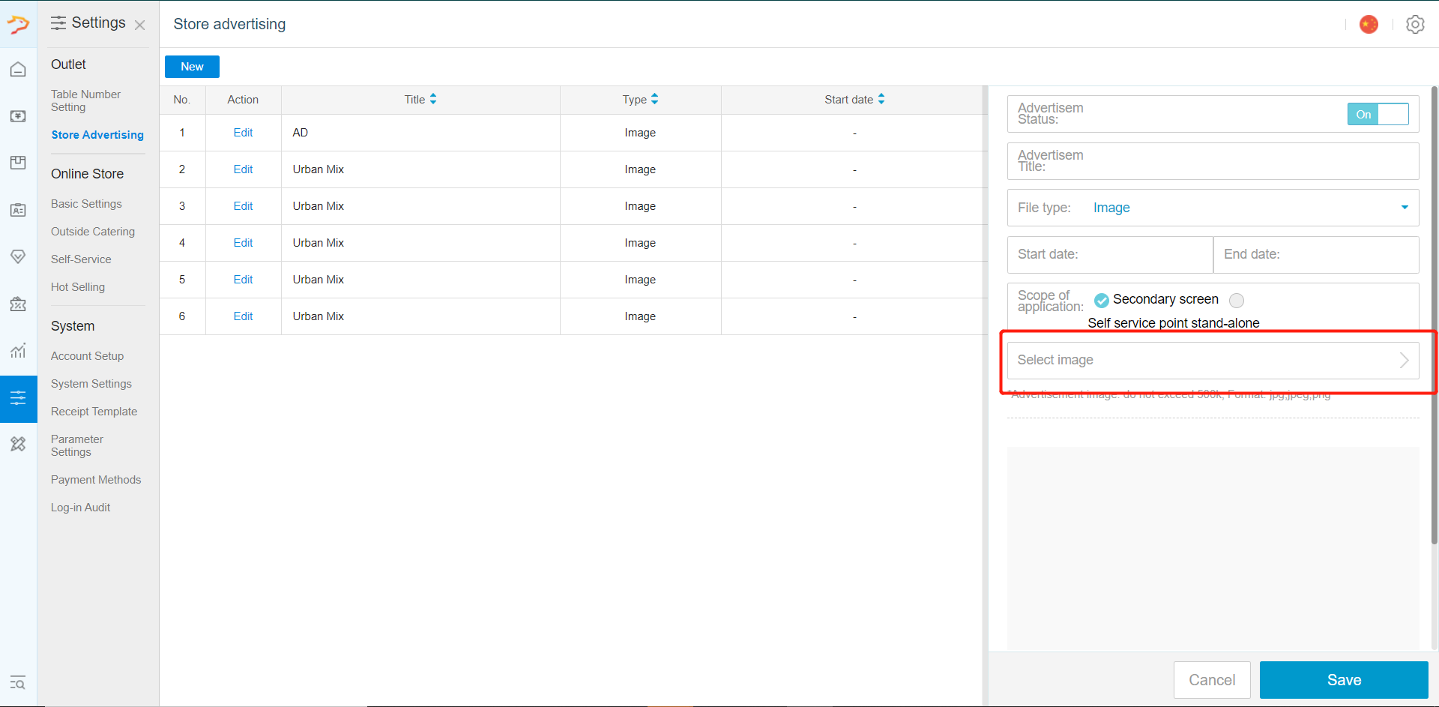Screen dimensions: 1439x707
Task: Click the Start date field
Action: coord(1110,255)
